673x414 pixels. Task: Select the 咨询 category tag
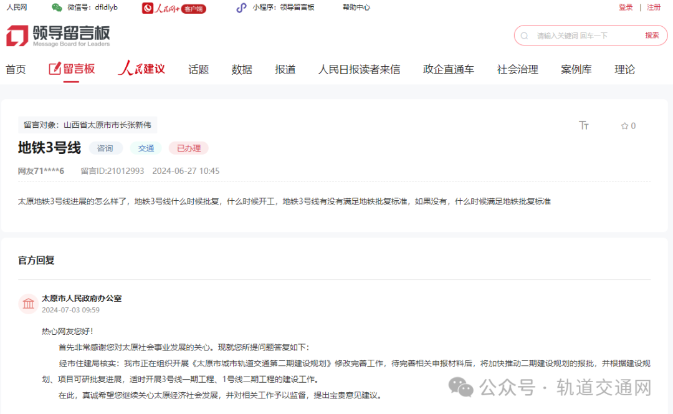(106, 148)
